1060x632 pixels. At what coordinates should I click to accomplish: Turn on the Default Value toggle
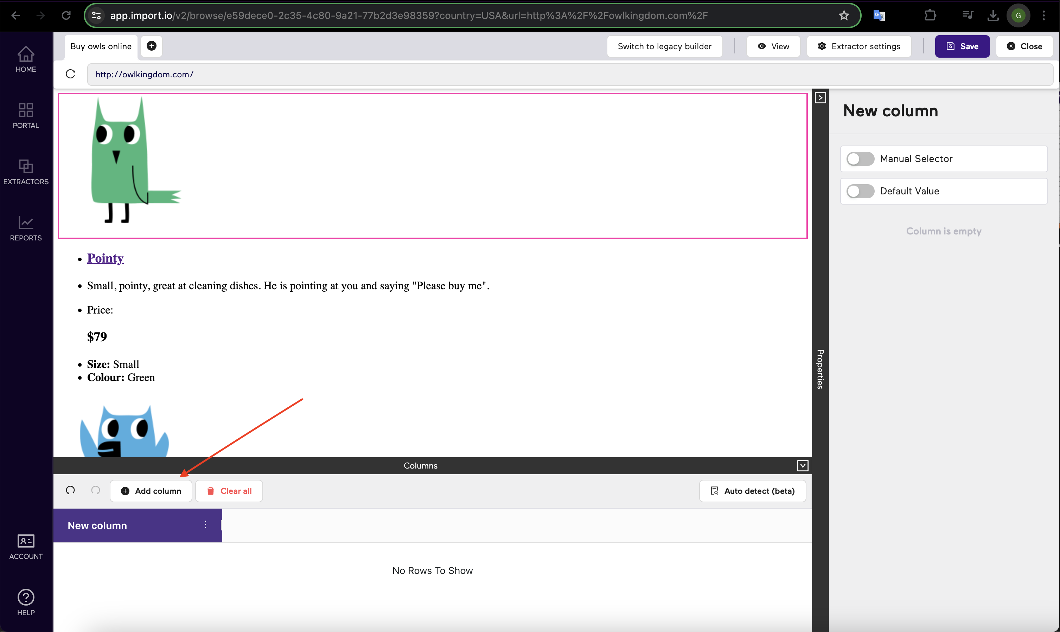coord(860,191)
